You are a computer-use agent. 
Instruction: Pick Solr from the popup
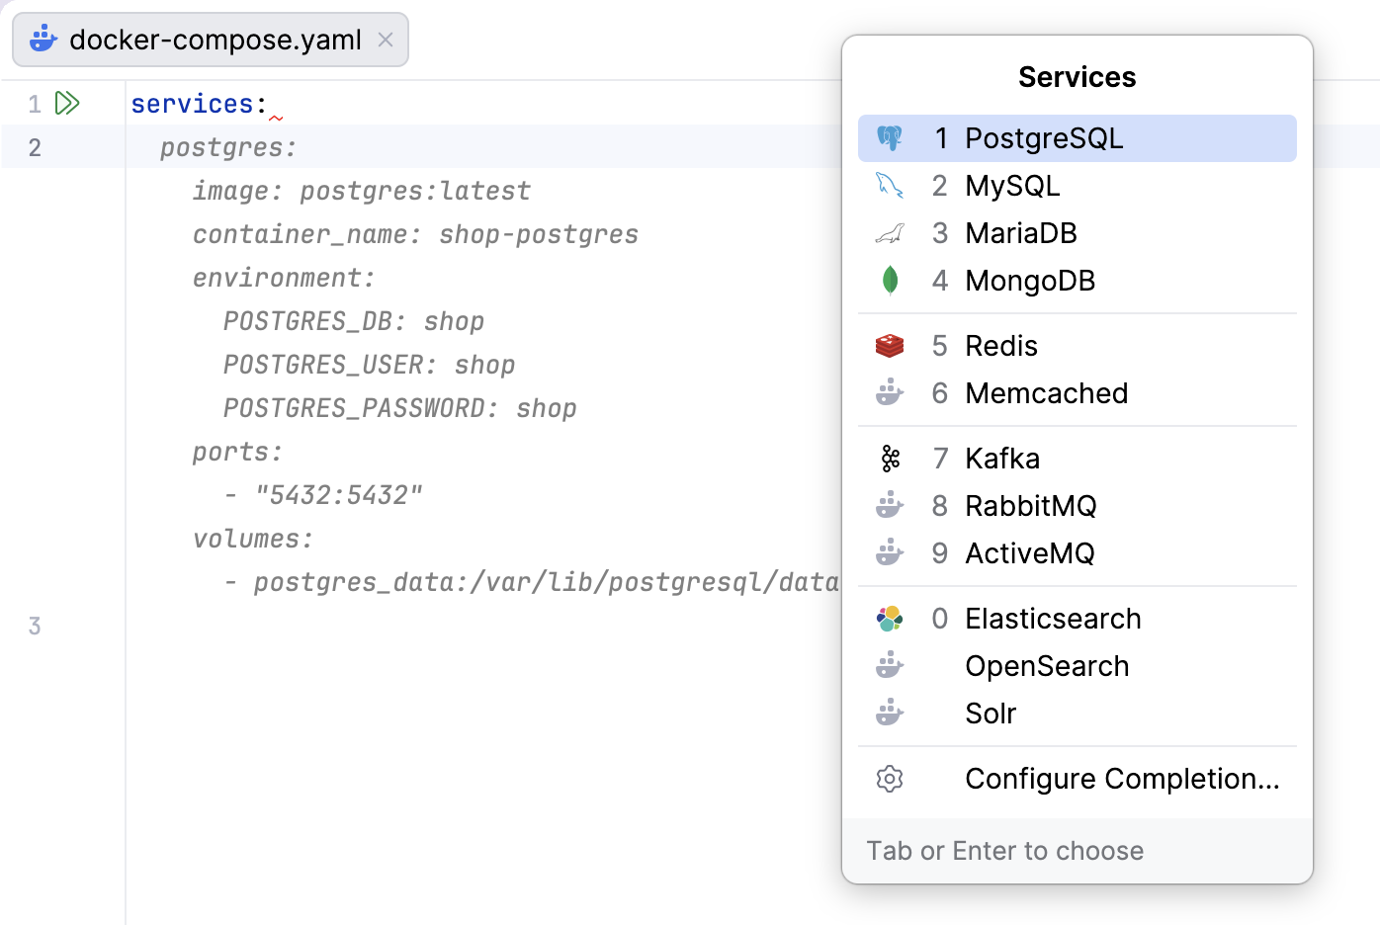(1078, 714)
